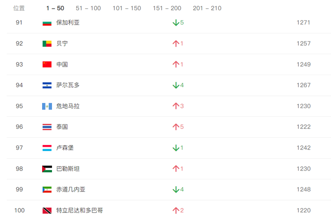Click the Luxembourg flag icon

(47, 148)
